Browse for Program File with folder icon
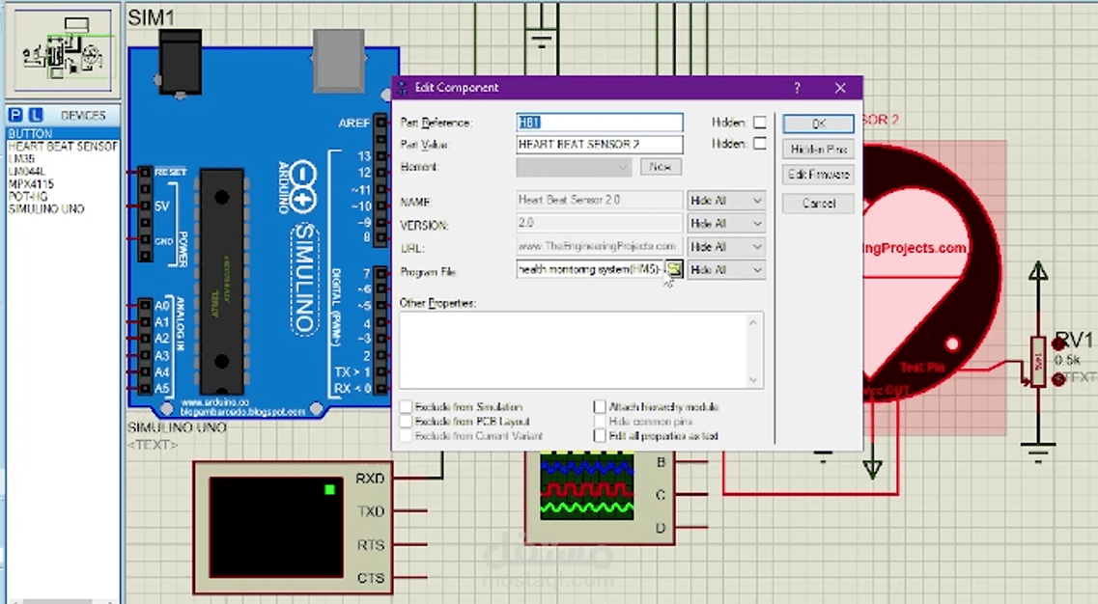 coord(674,269)
